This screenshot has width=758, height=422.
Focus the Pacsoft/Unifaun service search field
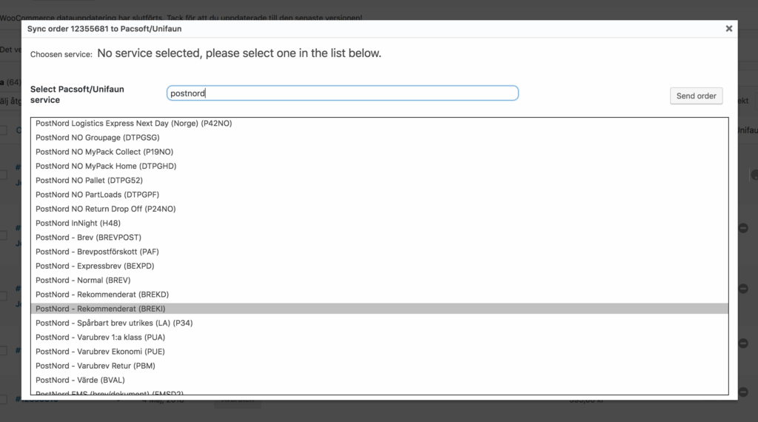pyautogui.click(x=342, y=93)
